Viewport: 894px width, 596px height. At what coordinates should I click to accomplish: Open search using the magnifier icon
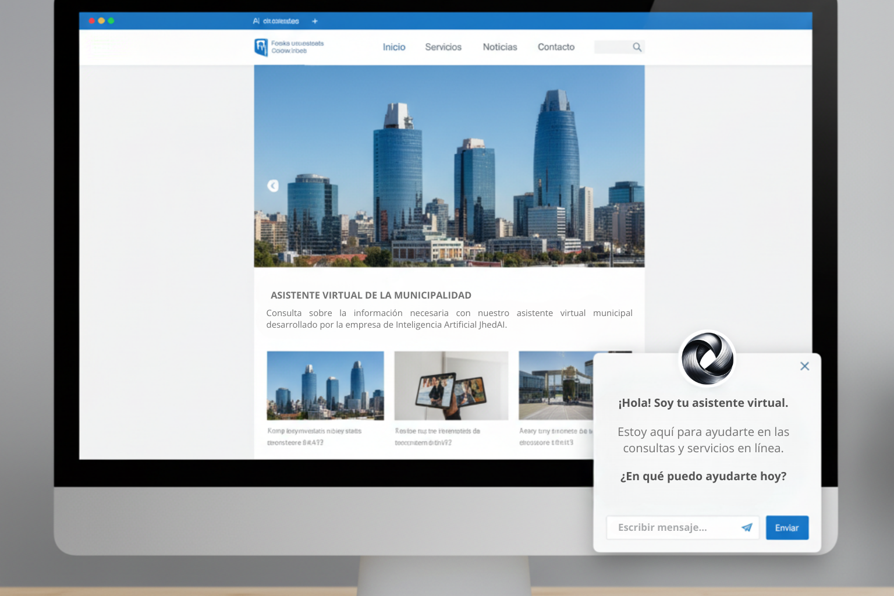637,47
